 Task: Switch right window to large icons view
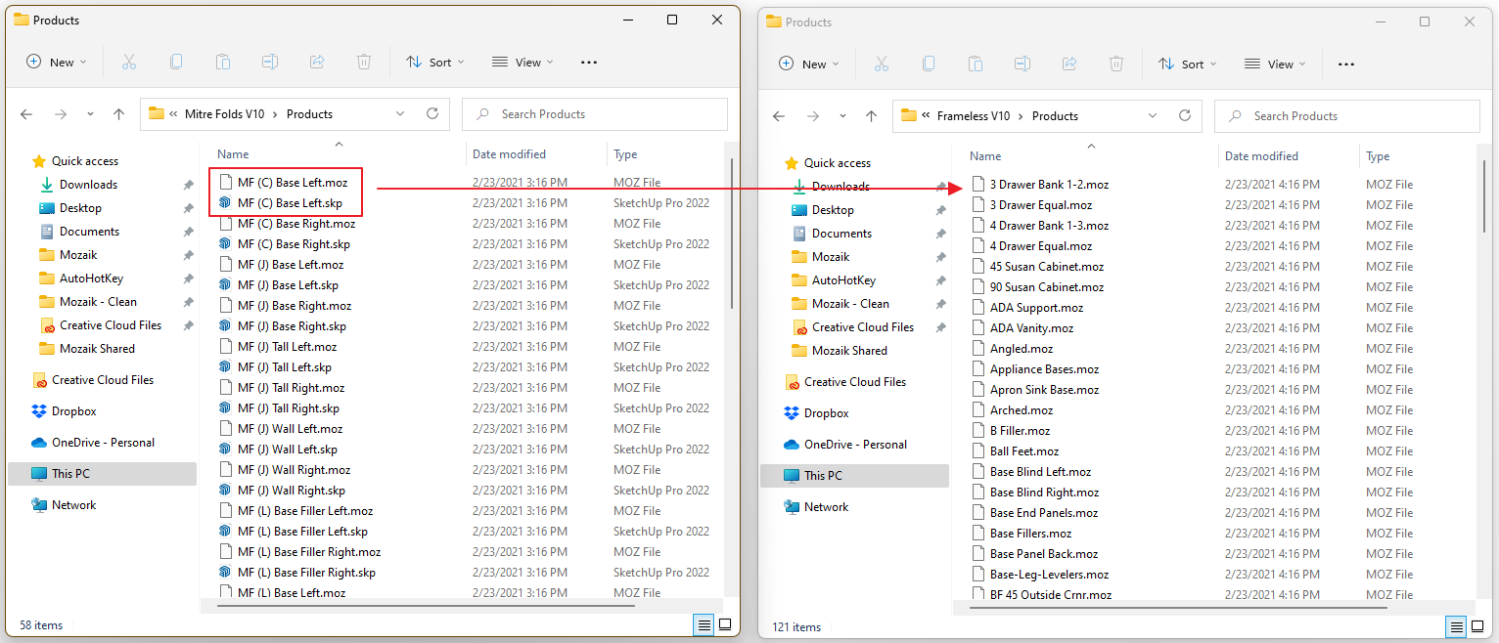coord(1477,625)
